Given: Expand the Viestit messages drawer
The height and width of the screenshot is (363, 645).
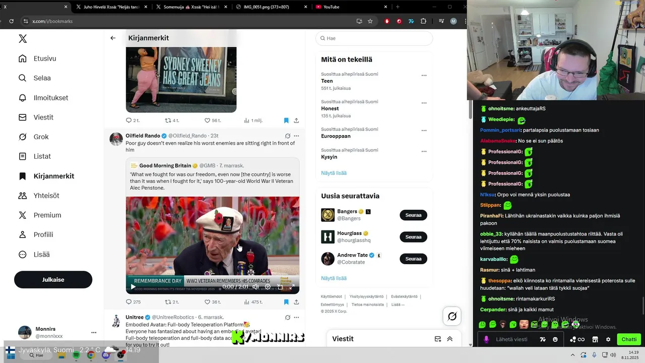Looking at the screenshot, I should coord(450,339).
